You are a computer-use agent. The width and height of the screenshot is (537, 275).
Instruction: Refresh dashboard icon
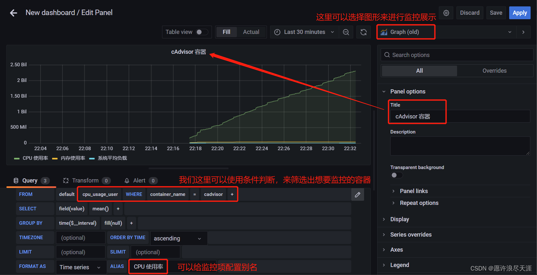click(x=363, y=32)
